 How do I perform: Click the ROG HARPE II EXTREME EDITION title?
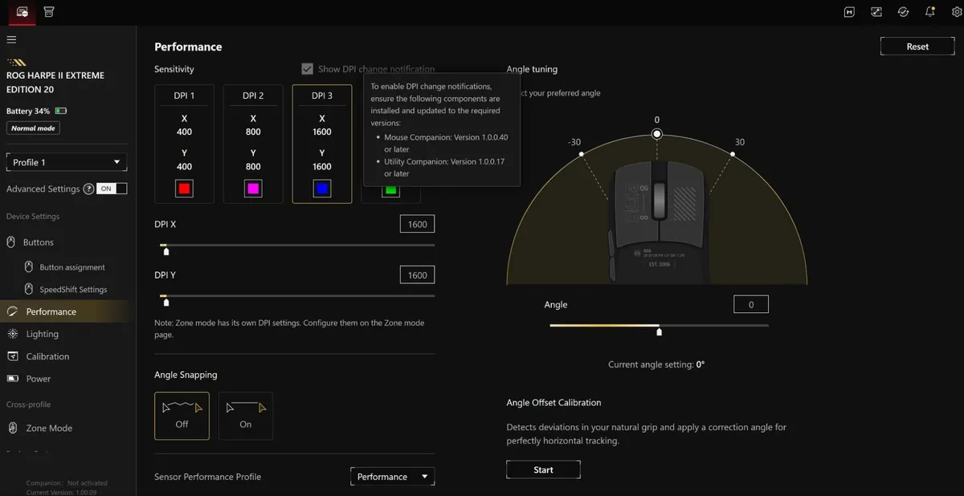tap(55, 83)
